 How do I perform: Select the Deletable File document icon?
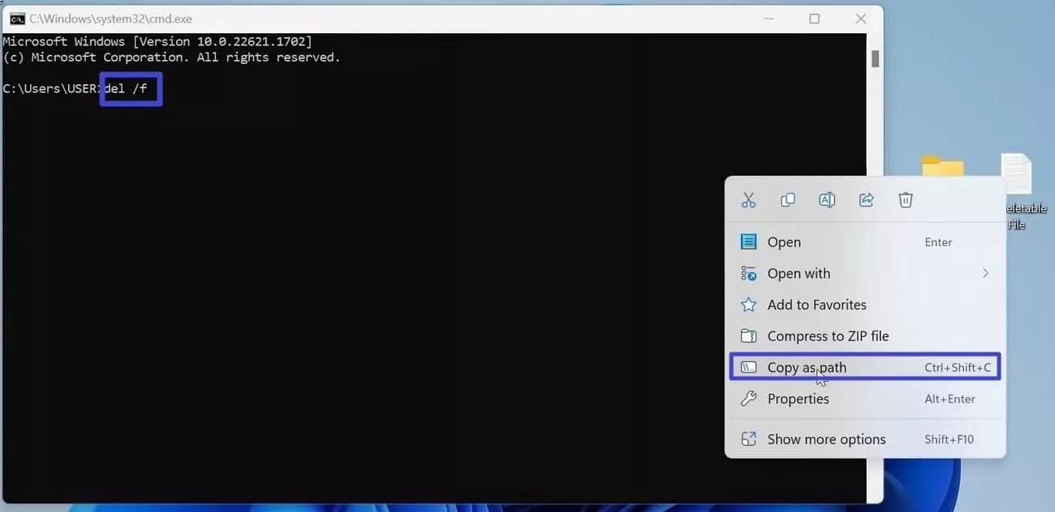1015,174
